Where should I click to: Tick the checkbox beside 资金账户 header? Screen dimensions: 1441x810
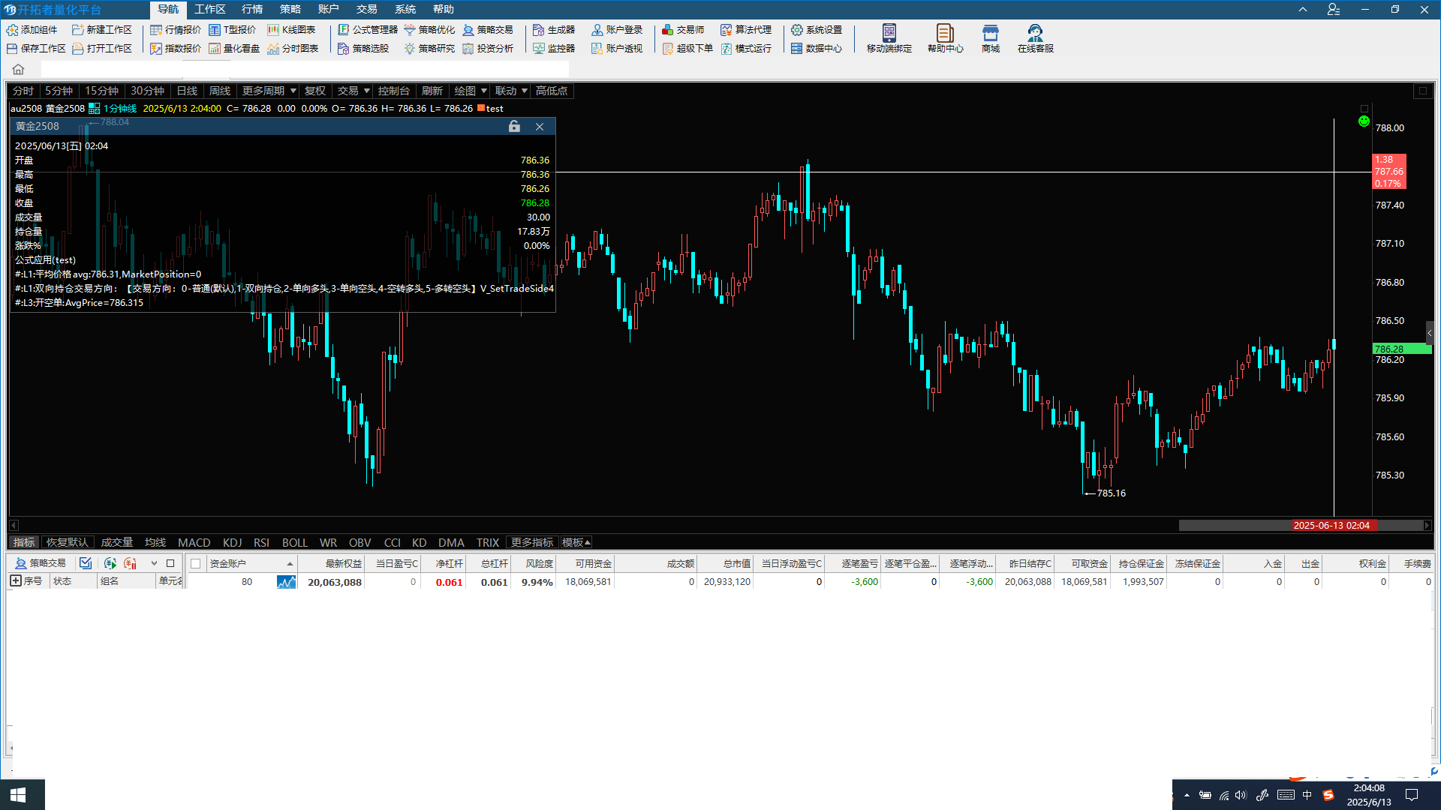click(196, 564)
